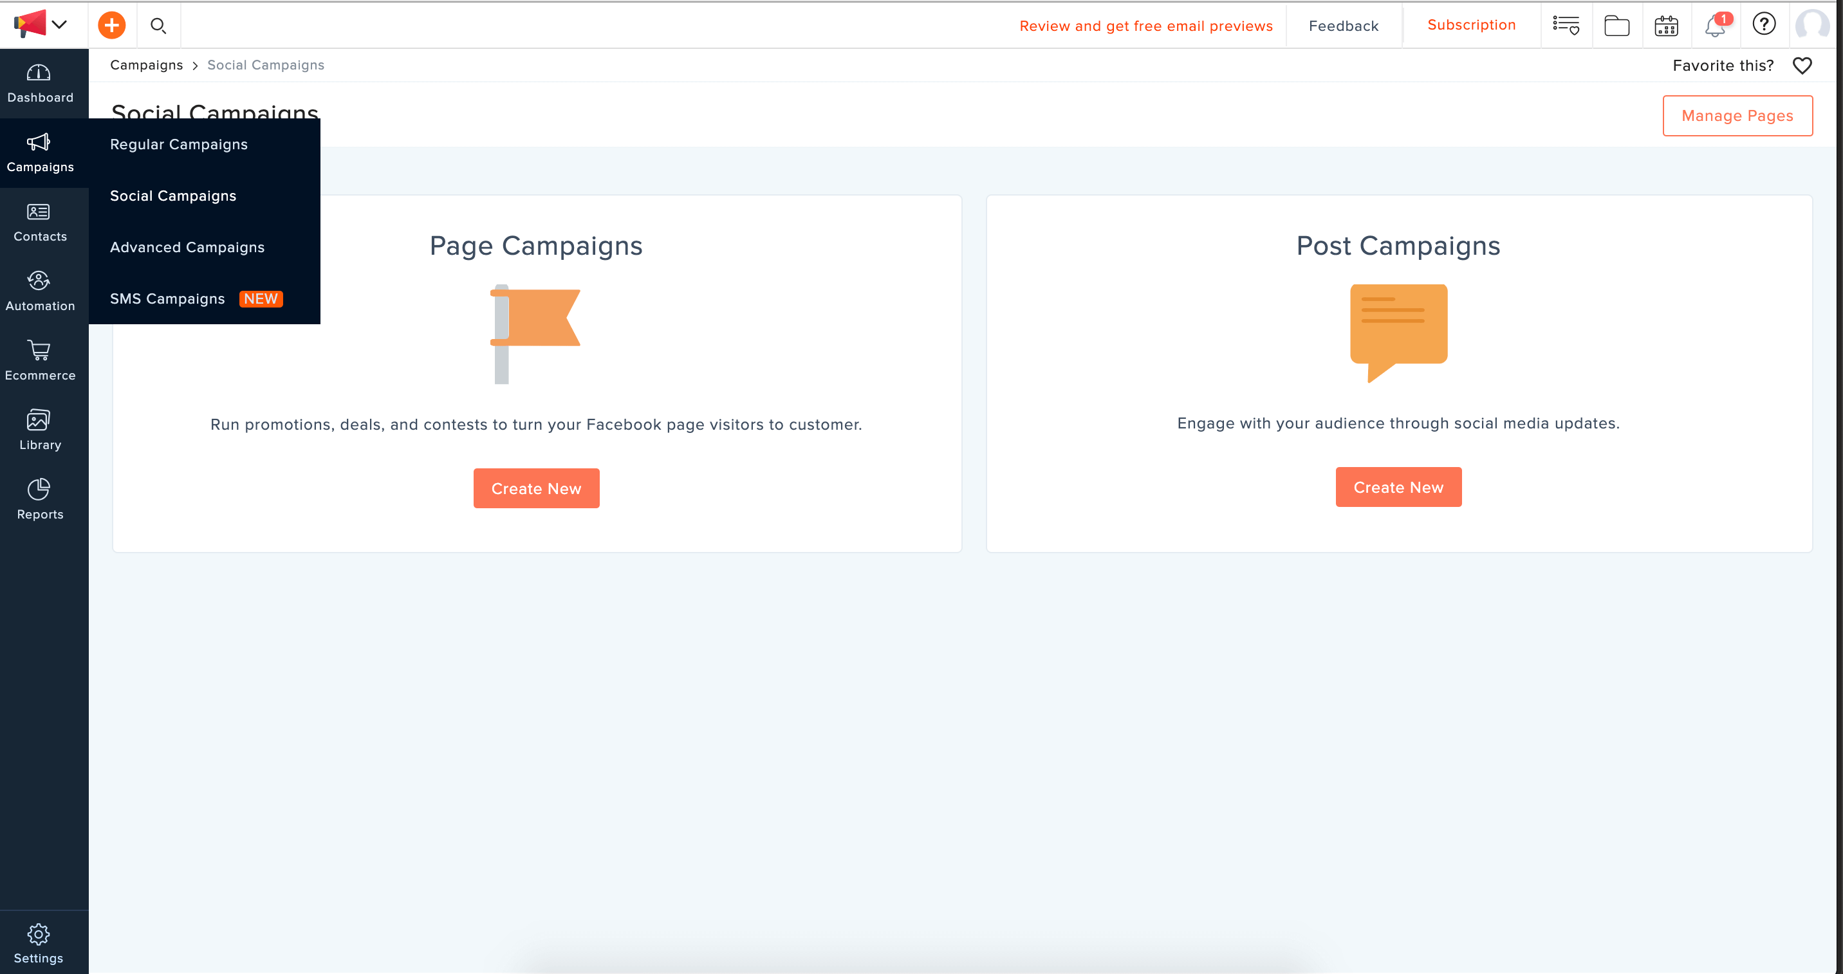The width and height of the screenshot is (1843, 974).
Task: Open help question mark icon
Action: tap(1764, 24)
